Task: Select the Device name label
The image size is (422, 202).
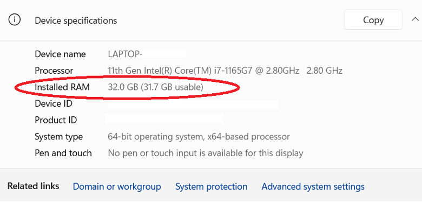Action: click(60, 54)
